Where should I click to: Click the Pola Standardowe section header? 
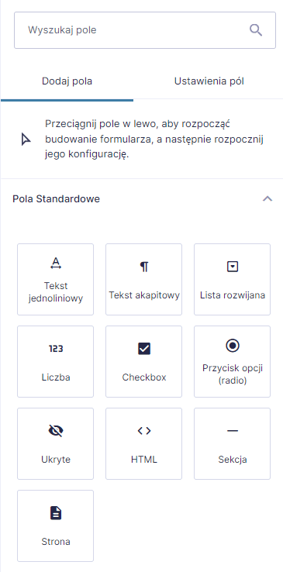[x=142, y=199]
